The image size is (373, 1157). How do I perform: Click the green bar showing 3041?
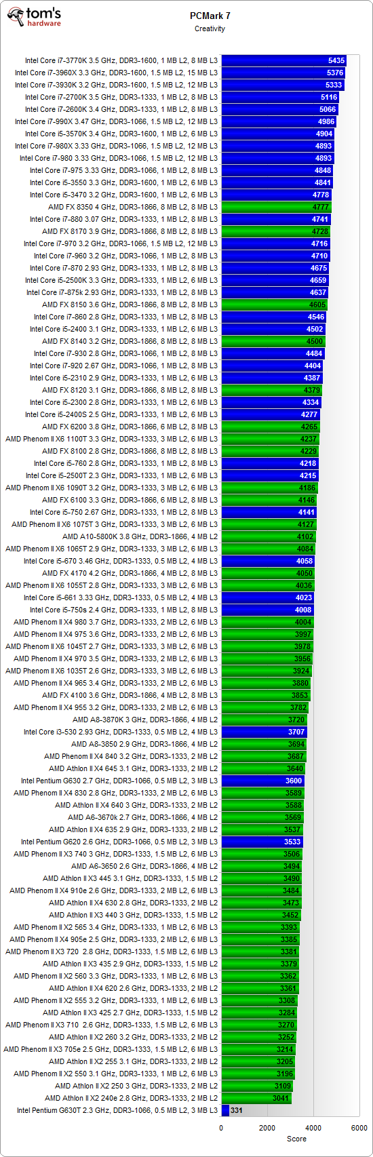tap(256, 1098)
